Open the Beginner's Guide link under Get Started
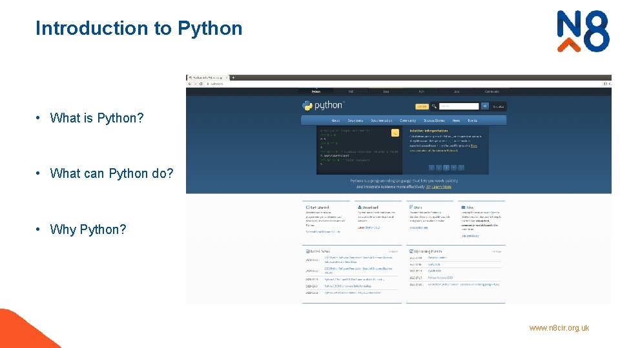 point(323,232)
